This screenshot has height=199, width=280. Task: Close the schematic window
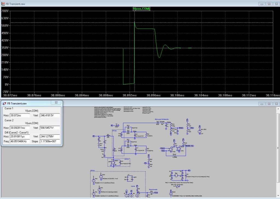(276, 104)
